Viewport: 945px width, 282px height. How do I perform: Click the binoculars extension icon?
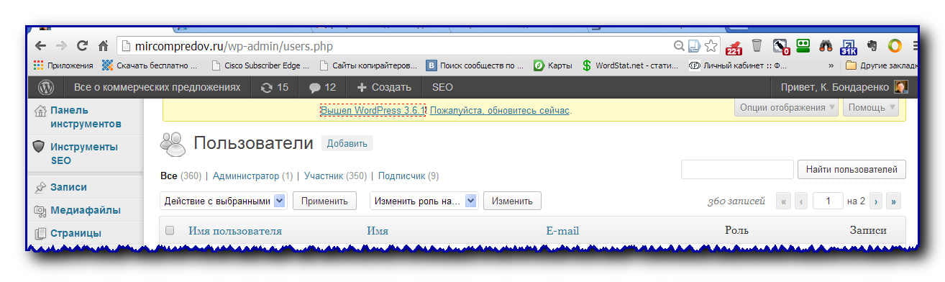(x=826, y=46)
